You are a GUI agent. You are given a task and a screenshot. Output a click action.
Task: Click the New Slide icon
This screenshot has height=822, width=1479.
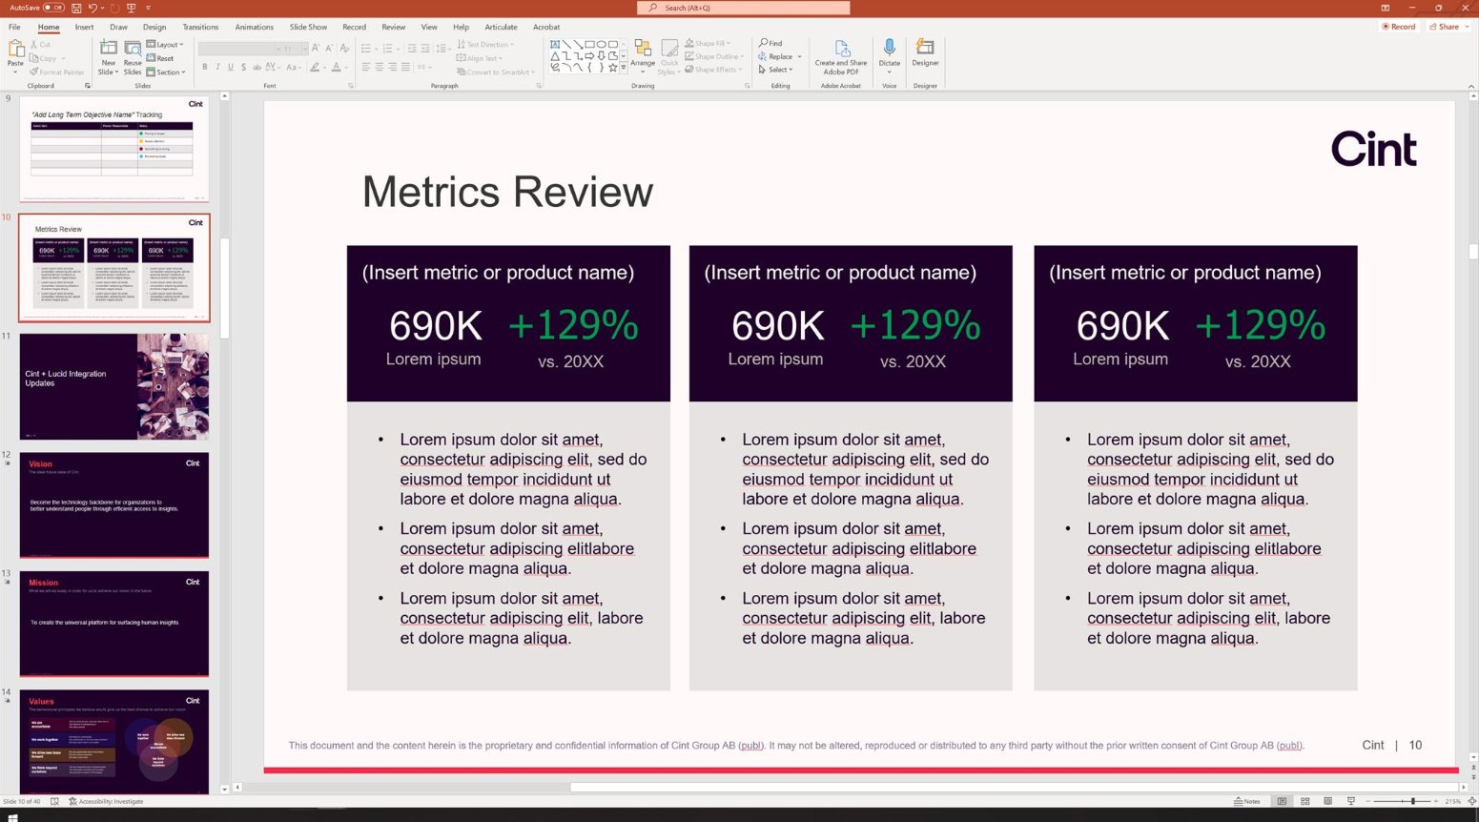(x=108, y=49)
